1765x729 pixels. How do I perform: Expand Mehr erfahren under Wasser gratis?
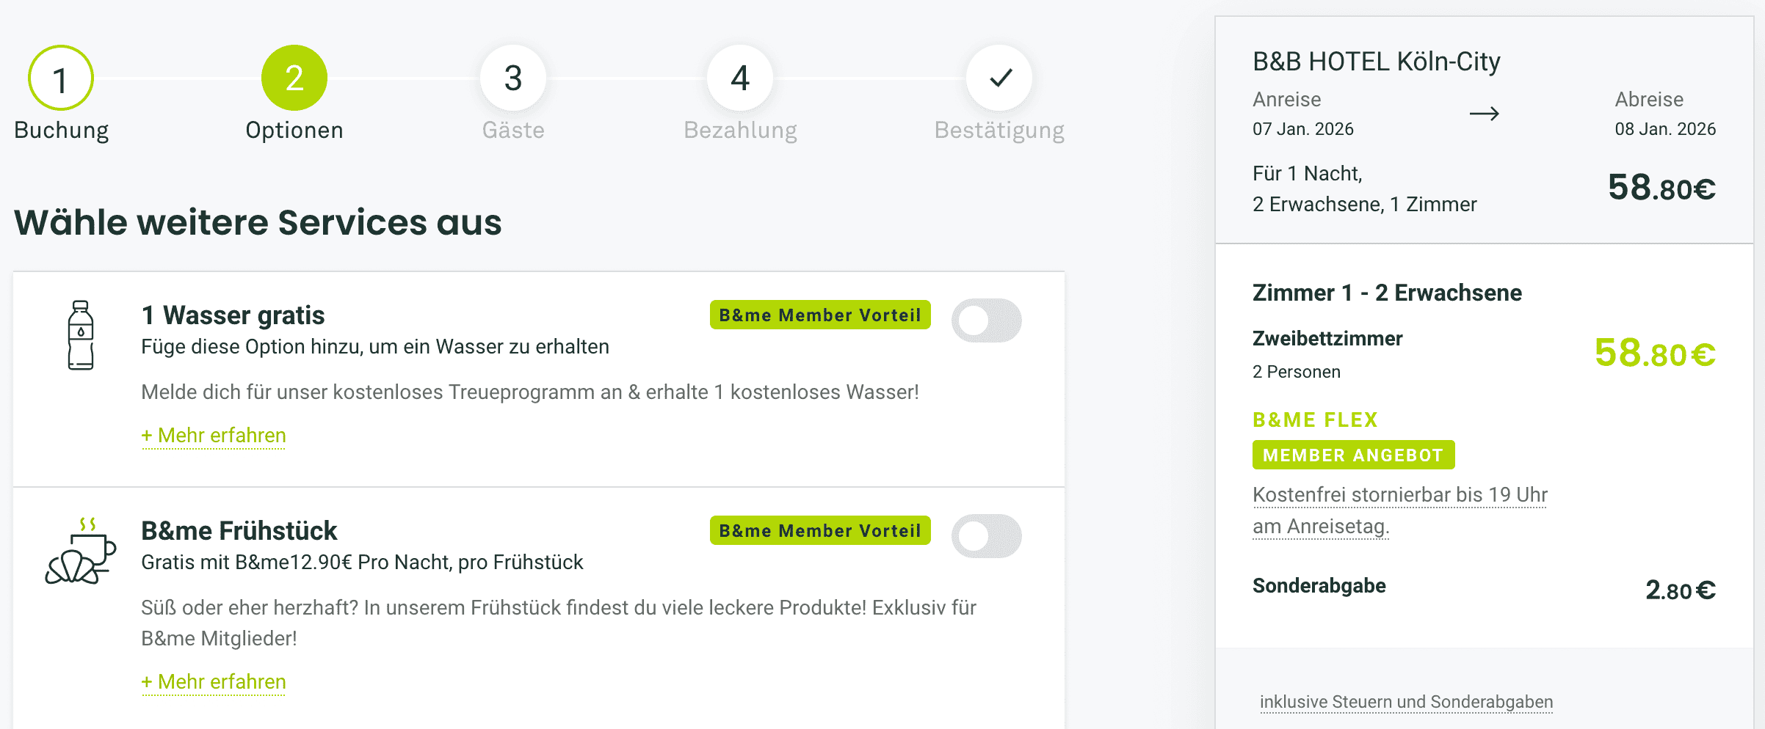pos(214,436)
